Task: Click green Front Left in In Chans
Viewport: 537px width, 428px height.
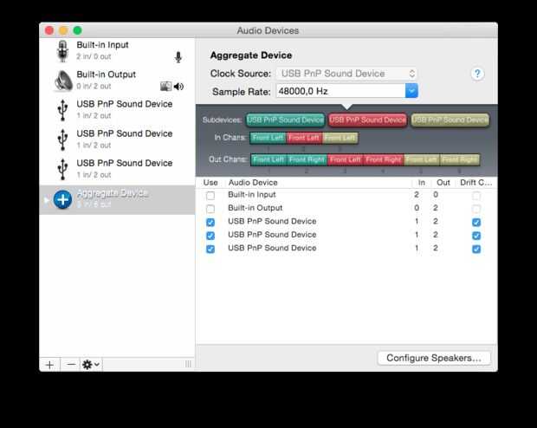Action: (268, 138)
